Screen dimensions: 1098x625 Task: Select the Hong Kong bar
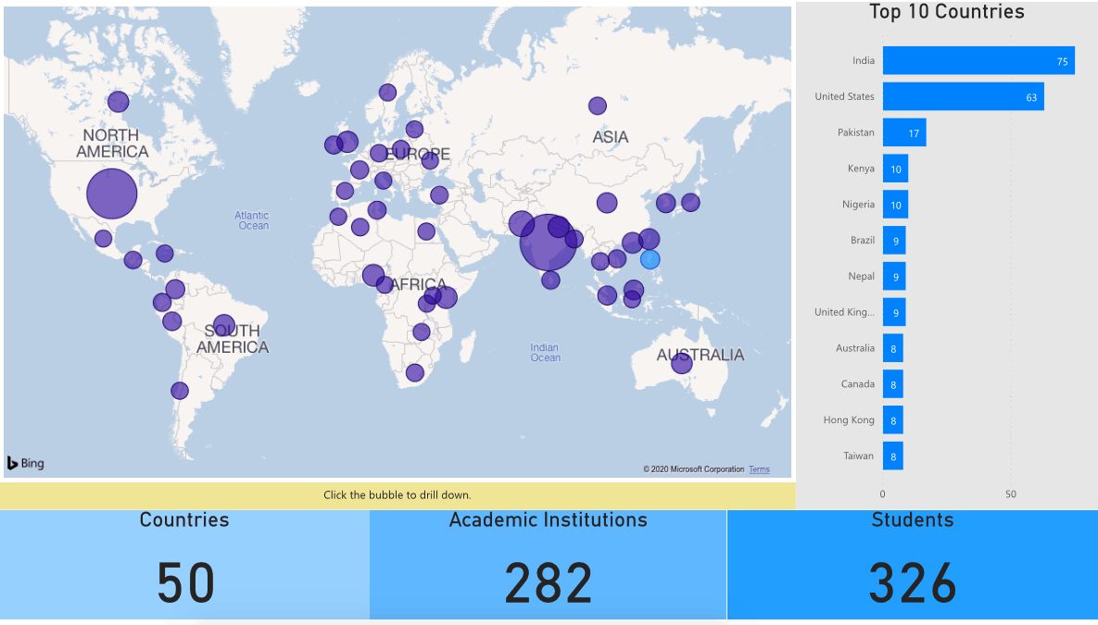(x=892, y=419)
